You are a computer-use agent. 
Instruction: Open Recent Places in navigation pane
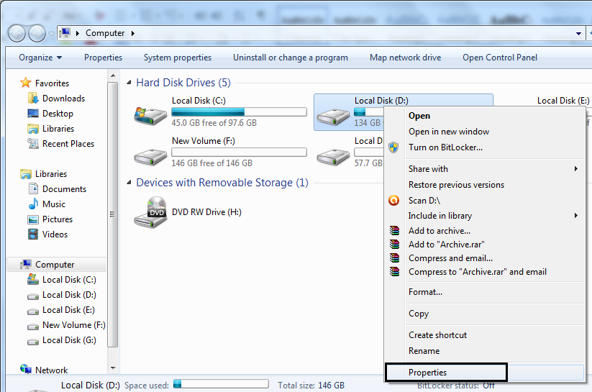pos(68,144)
